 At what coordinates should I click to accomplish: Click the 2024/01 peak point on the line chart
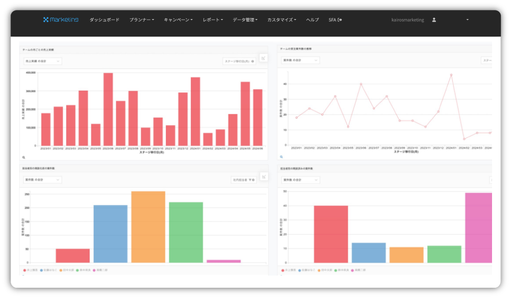pos(451,75)
